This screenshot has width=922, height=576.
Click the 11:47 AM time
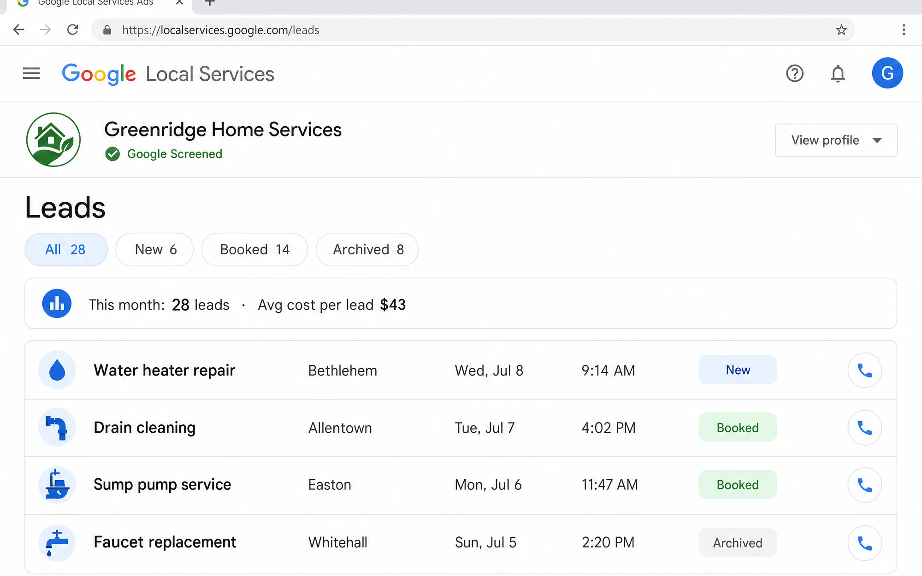(610, 485)
